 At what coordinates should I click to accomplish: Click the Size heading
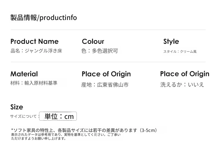click(x=17, y=107)
